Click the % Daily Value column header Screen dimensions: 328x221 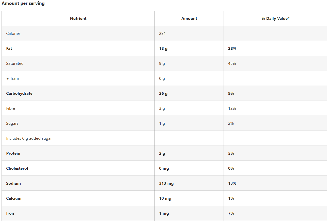click(275, 19)
